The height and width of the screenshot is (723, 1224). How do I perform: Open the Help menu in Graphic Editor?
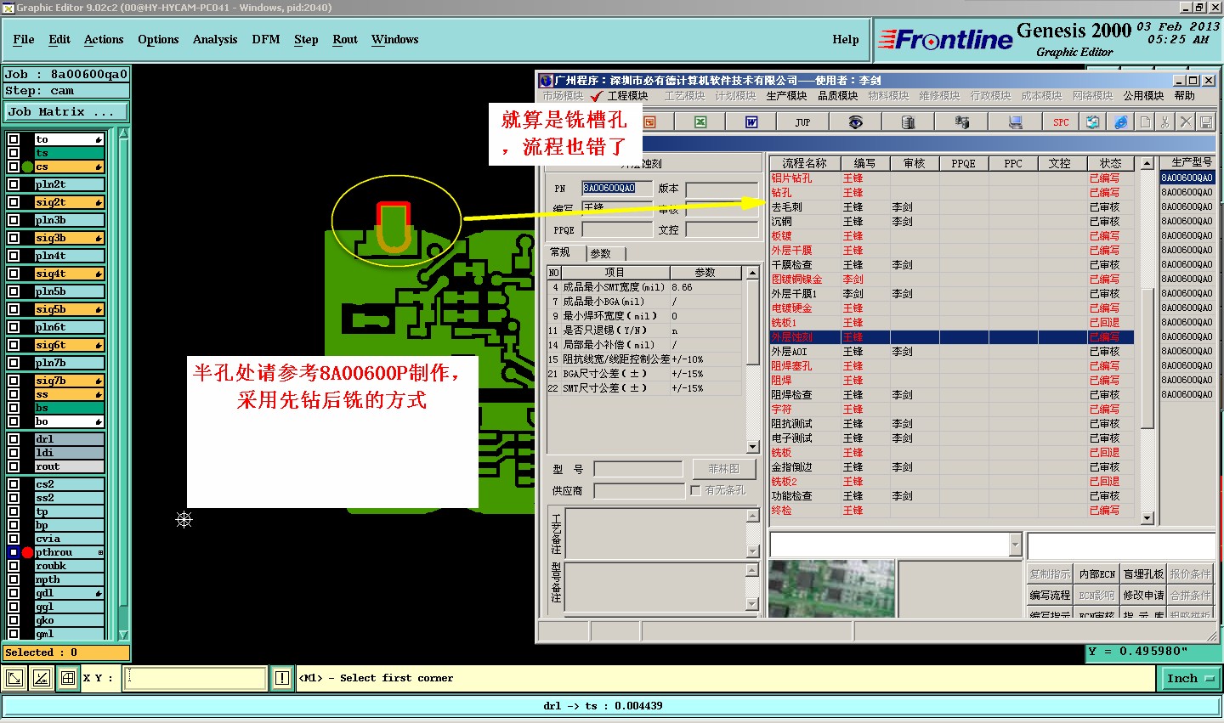845,39
